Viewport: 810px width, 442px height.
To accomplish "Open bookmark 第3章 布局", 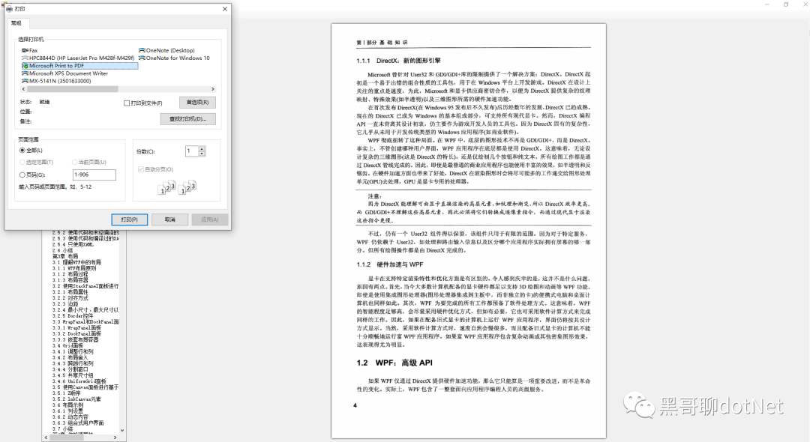I will coord(65,256).
